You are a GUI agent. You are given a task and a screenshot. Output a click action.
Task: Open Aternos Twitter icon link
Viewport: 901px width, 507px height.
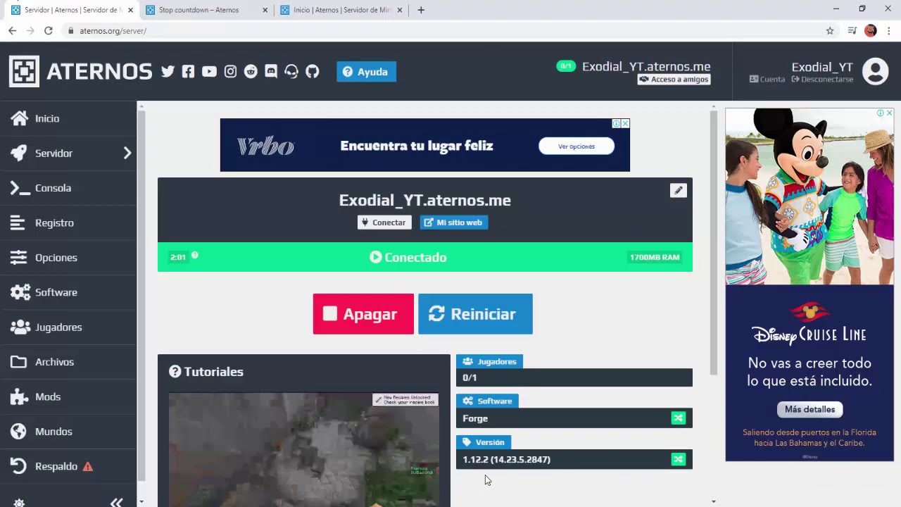168,72
